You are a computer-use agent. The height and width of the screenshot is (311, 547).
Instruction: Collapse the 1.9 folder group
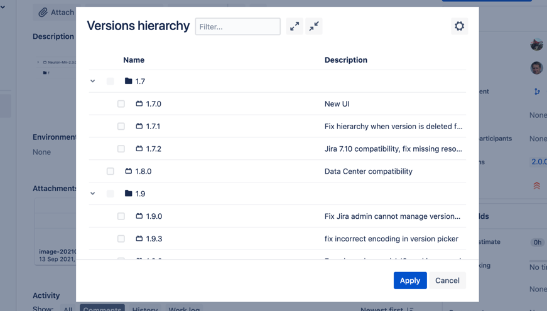pyautogui.click(x=93, y=194)
